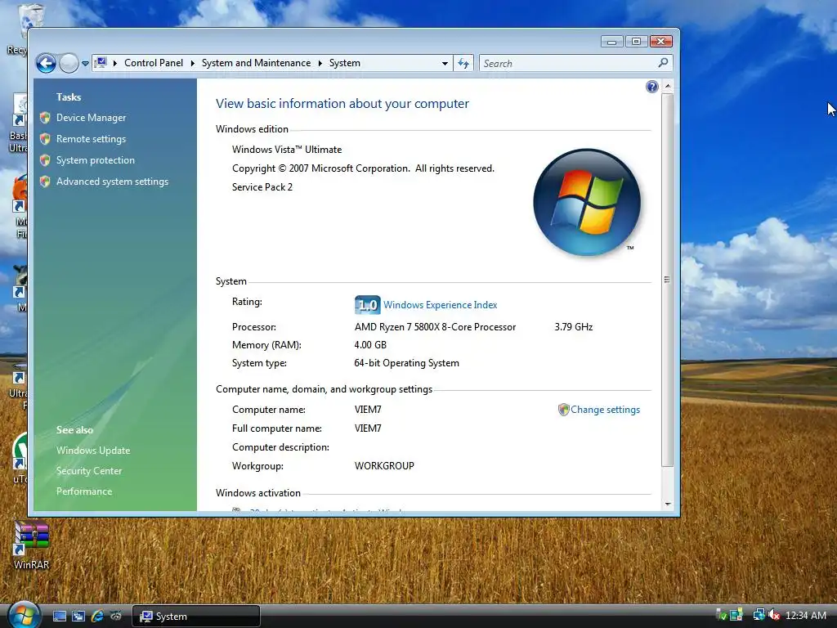Screen dimensions: 837x628
Task: Click the Windows Vista logo orb image
Action: pos(587,202)
